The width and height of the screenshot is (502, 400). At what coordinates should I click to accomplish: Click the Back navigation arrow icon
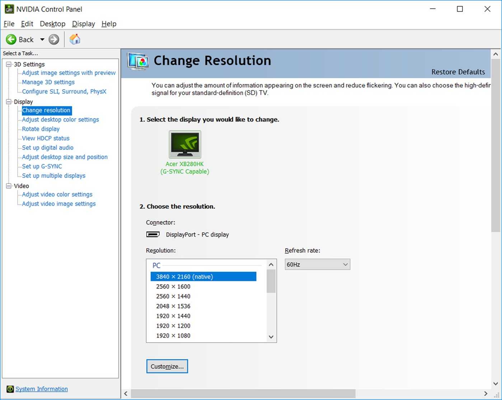pos(11,39)
